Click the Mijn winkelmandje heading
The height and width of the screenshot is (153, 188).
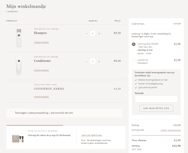(26, 6)
